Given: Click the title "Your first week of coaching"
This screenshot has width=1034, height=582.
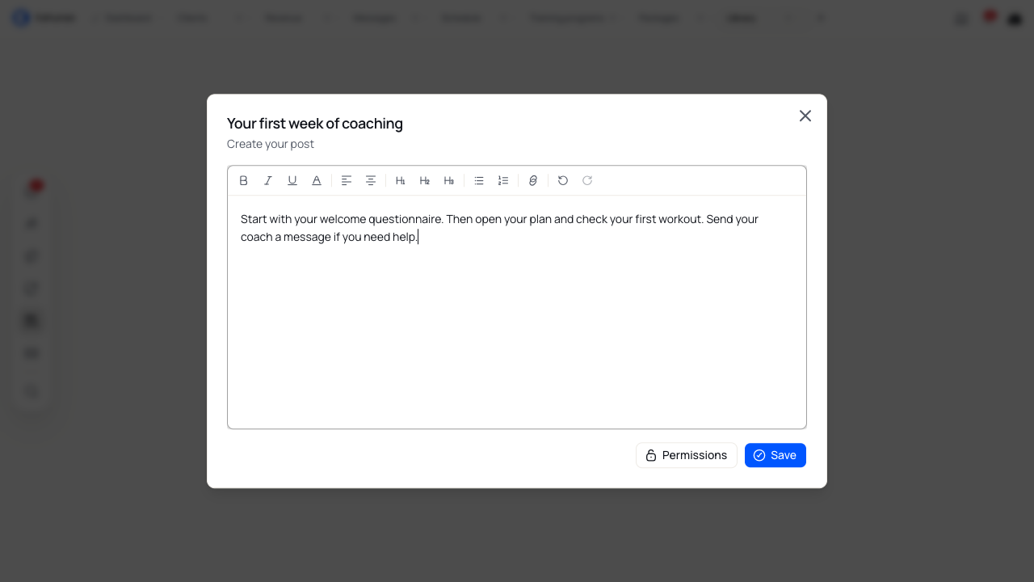Looking at the screenshot, I should [x=315, y=124].
